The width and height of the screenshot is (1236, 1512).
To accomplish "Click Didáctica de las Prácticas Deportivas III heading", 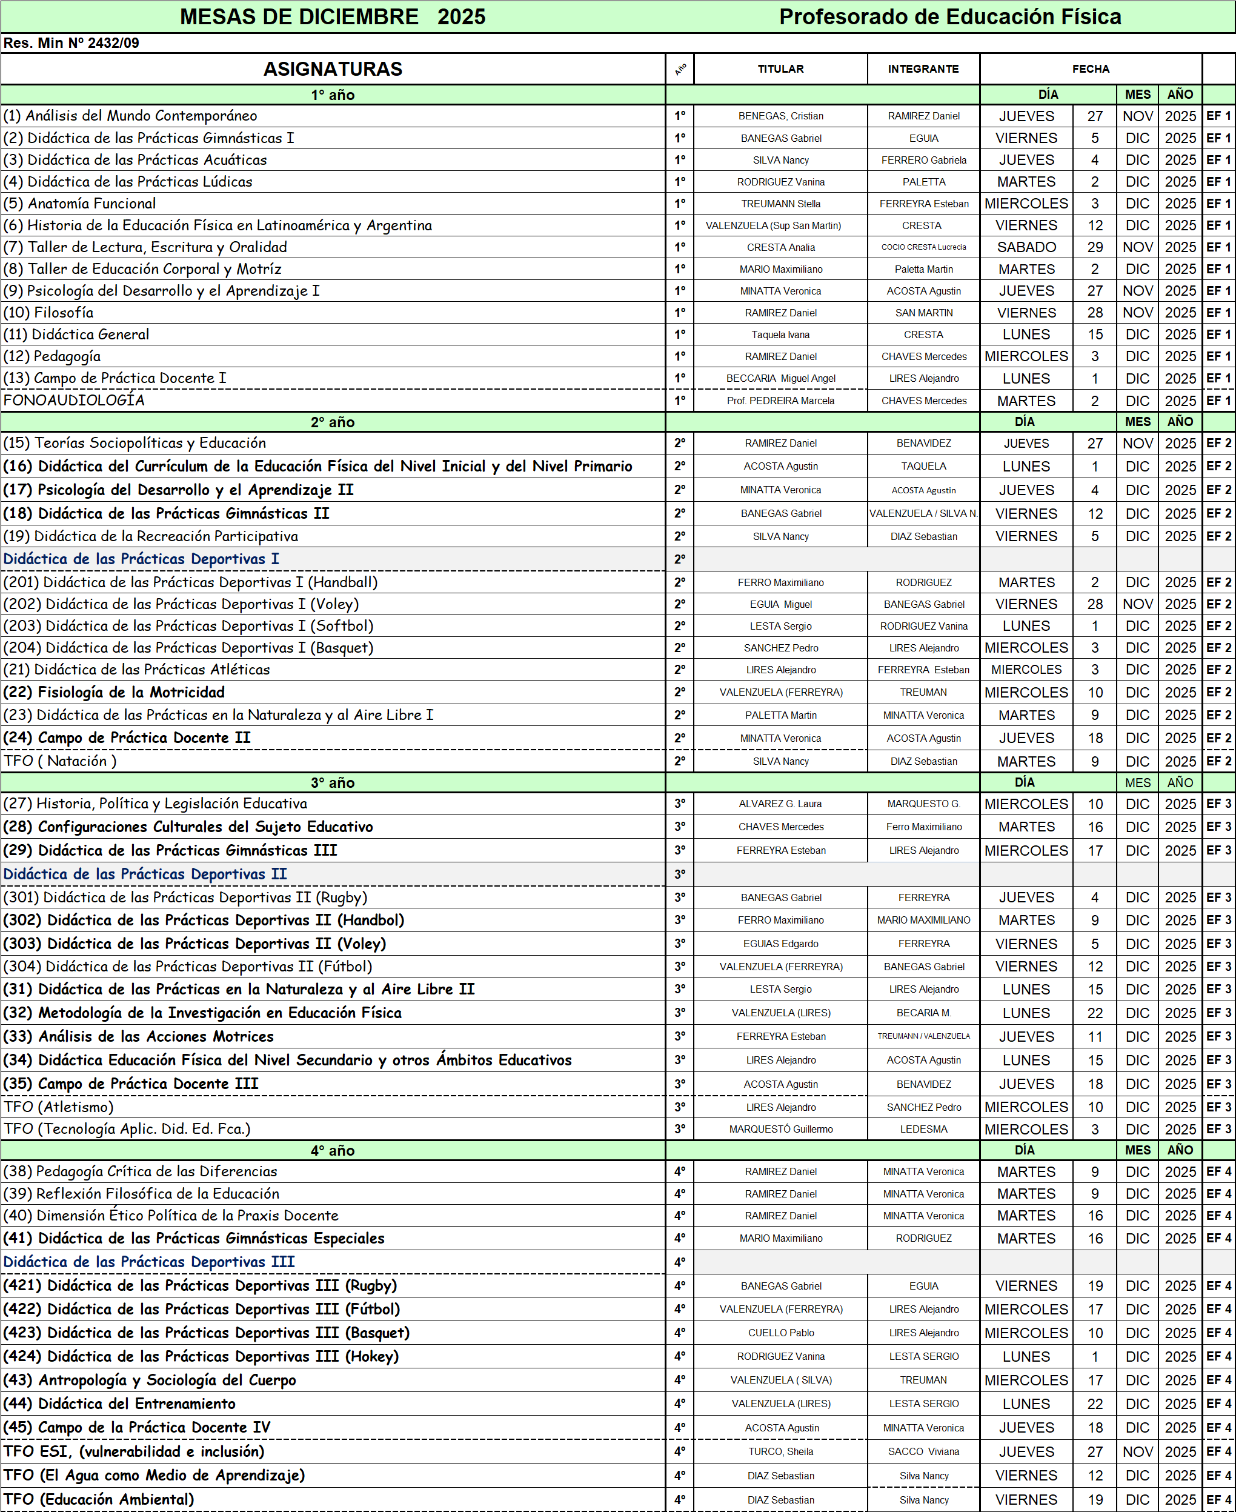I will pos(149,1262).
